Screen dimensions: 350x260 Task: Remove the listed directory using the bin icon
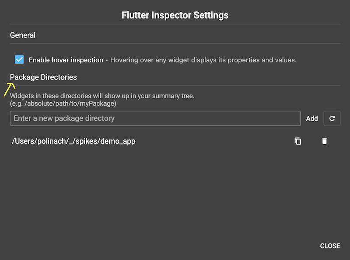[x=324, y=141]
